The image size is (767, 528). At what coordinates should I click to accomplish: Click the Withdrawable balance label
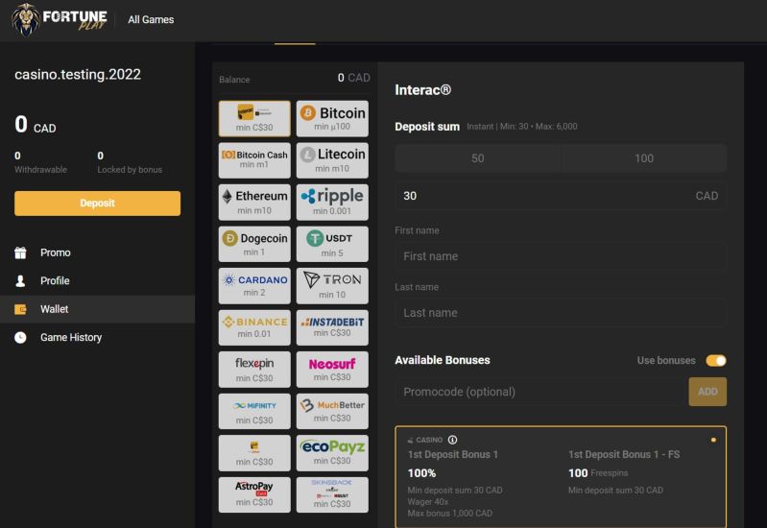(40, 169)
